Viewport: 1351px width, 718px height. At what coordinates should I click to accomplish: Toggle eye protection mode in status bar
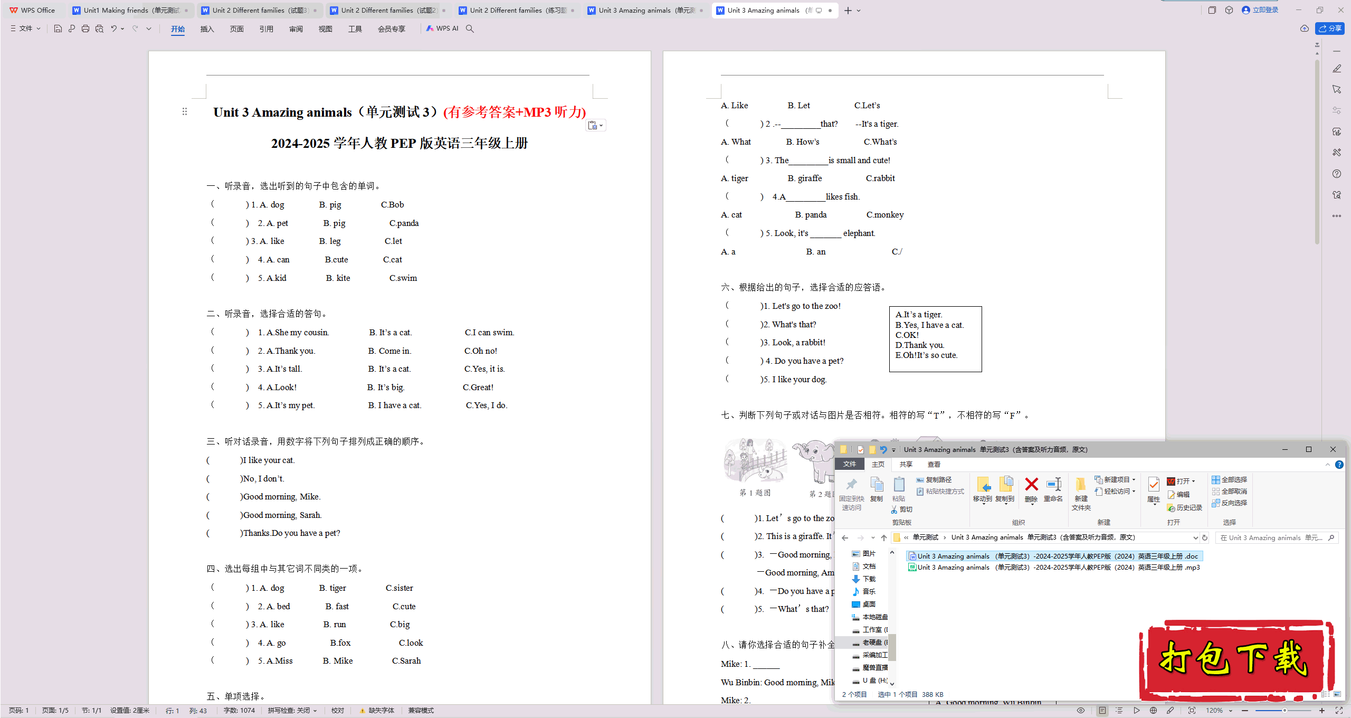click(1081, 711)
